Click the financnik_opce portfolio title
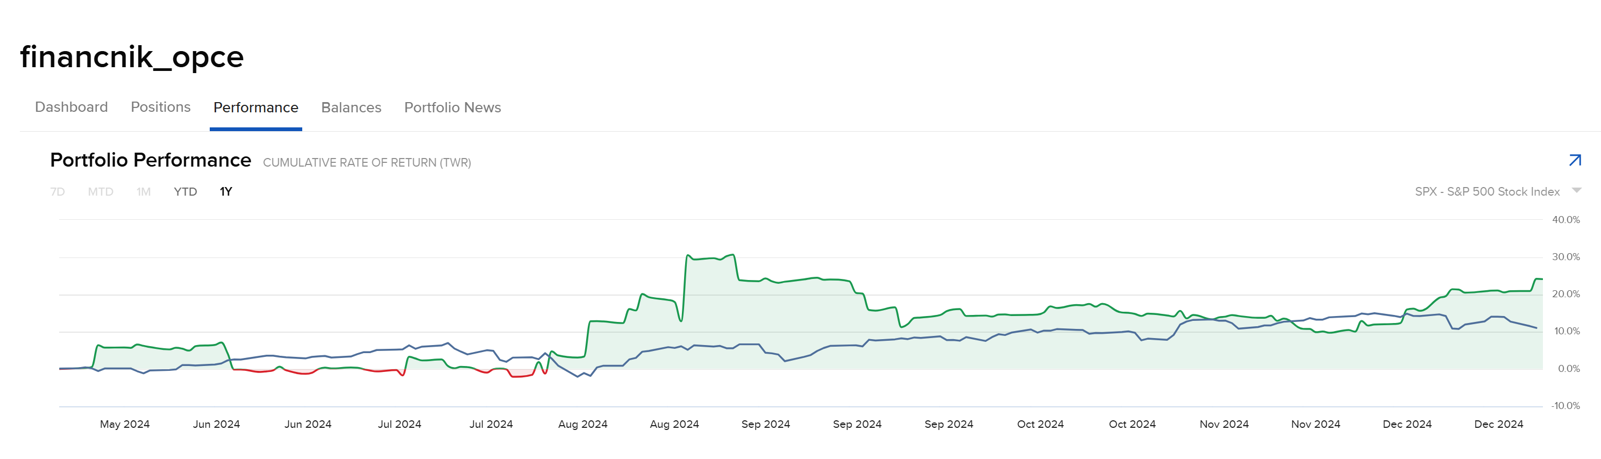Viewport: 1601px width, 459px height. point(132,57)
